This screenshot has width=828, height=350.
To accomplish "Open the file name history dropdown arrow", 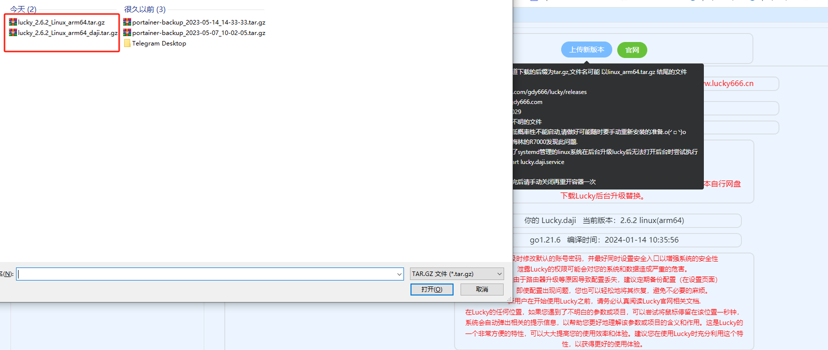I will (x=399, y=274).
